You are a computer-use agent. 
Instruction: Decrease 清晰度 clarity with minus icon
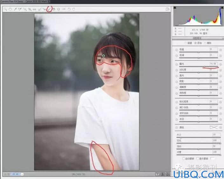point(177,87)
